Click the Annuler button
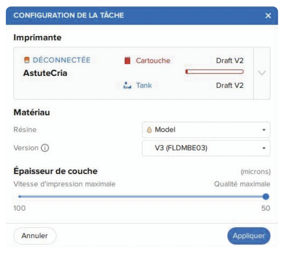282x260 pixels. pyautogui.click(x=35, y=236)
